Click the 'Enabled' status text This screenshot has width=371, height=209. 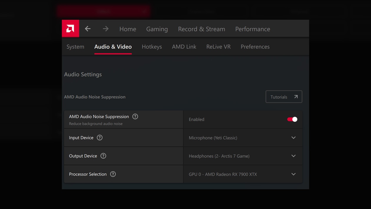(x=196, y=119)
